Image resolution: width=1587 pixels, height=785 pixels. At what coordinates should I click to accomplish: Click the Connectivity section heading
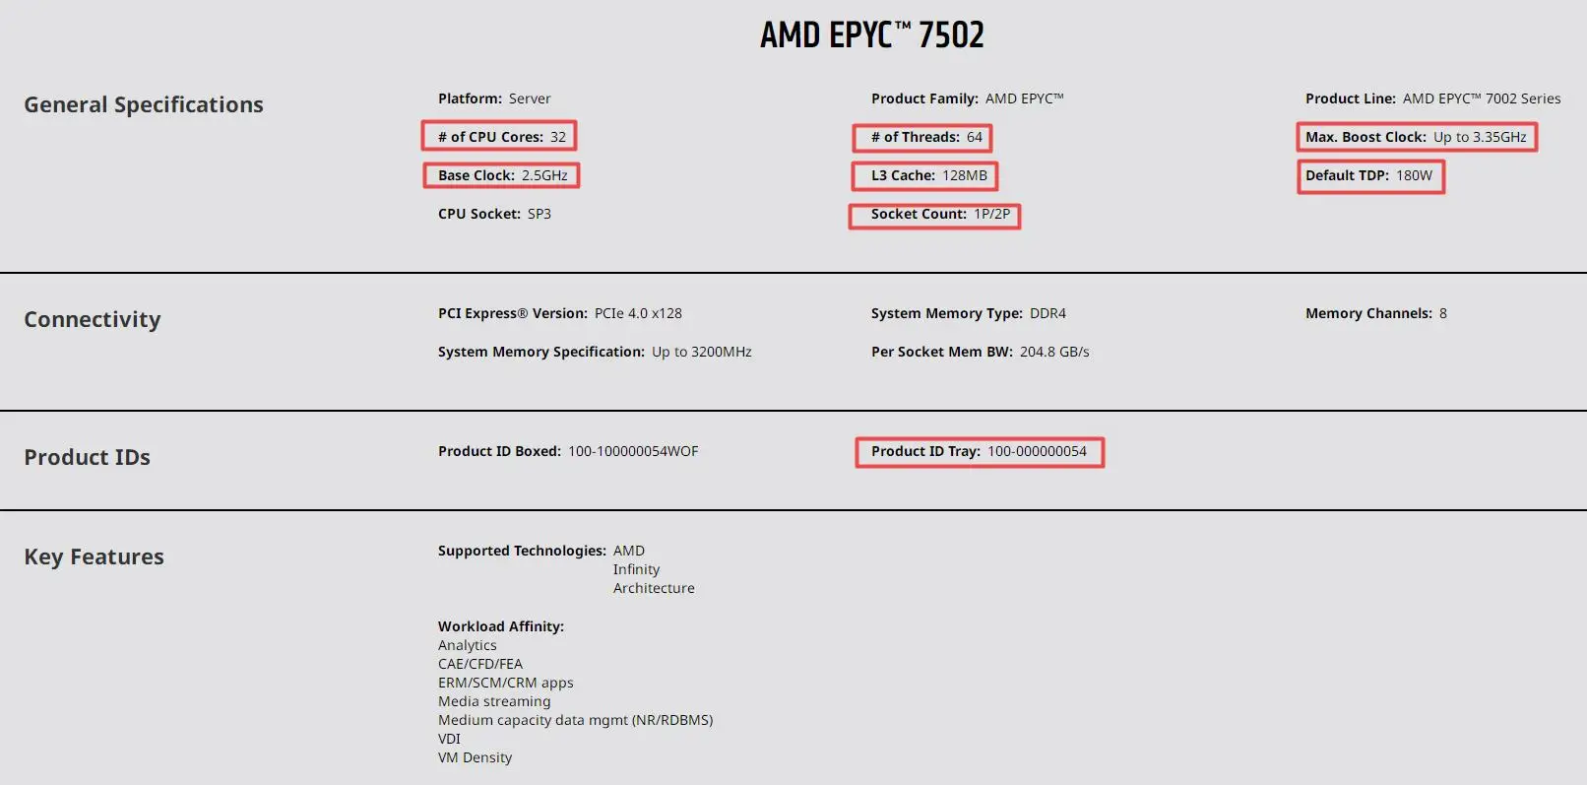(x=93, y=319)
